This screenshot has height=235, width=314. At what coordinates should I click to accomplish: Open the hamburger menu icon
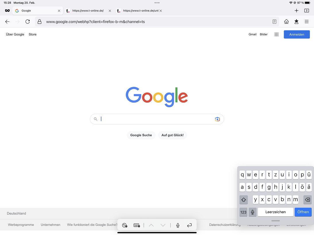pyautogui.click(x=307, y=21)
